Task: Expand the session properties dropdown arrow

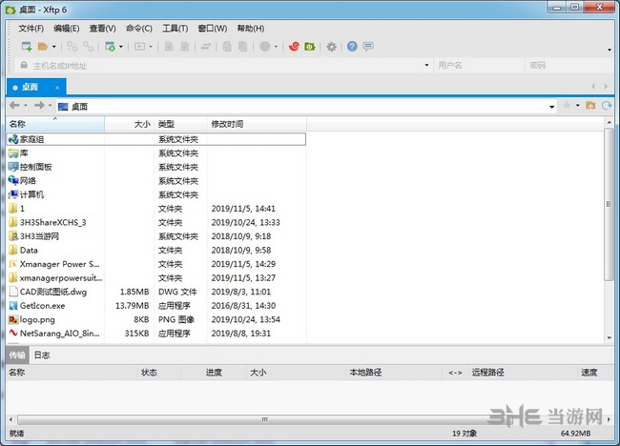Action: 121,47
